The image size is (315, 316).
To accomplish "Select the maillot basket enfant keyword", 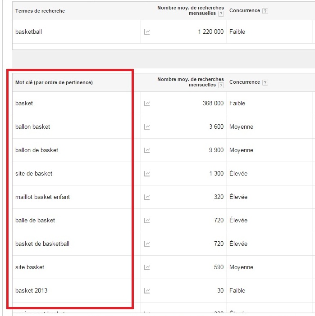I will (42, 197).
